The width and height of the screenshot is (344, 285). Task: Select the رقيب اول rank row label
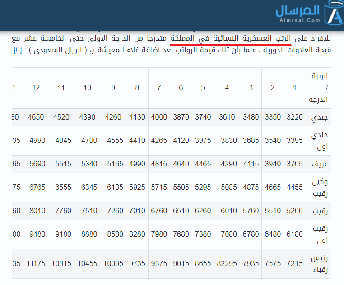320,234
